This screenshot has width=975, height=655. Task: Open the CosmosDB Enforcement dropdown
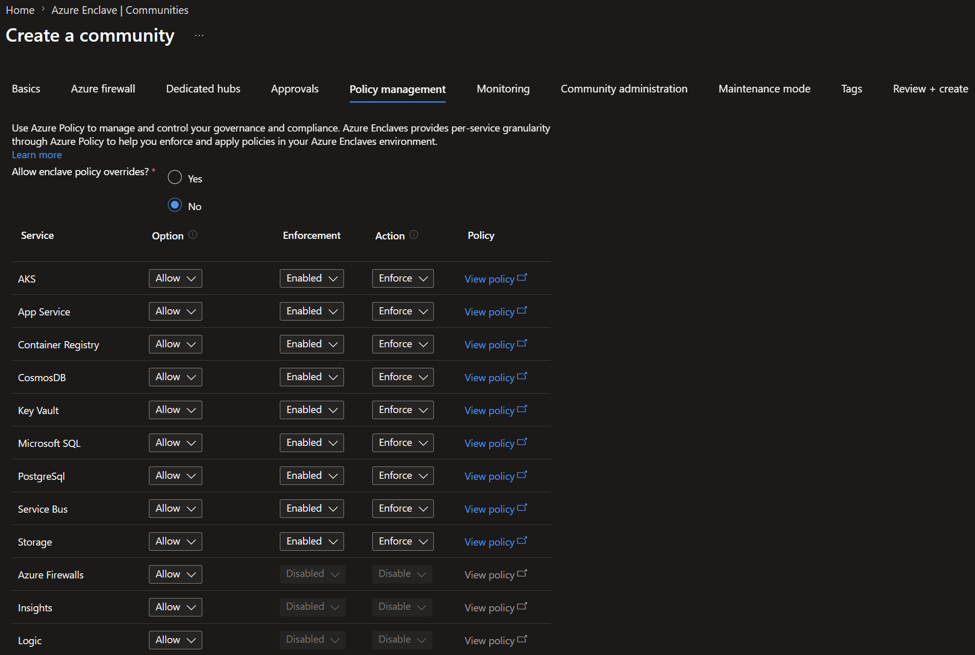point(312,377)
